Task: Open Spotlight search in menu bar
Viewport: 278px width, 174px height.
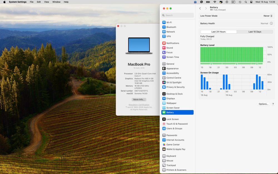Action: pos(246,2)
